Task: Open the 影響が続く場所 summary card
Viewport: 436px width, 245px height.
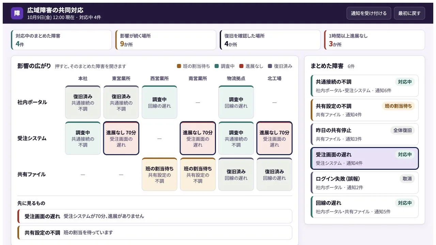Action: point(166,40)
